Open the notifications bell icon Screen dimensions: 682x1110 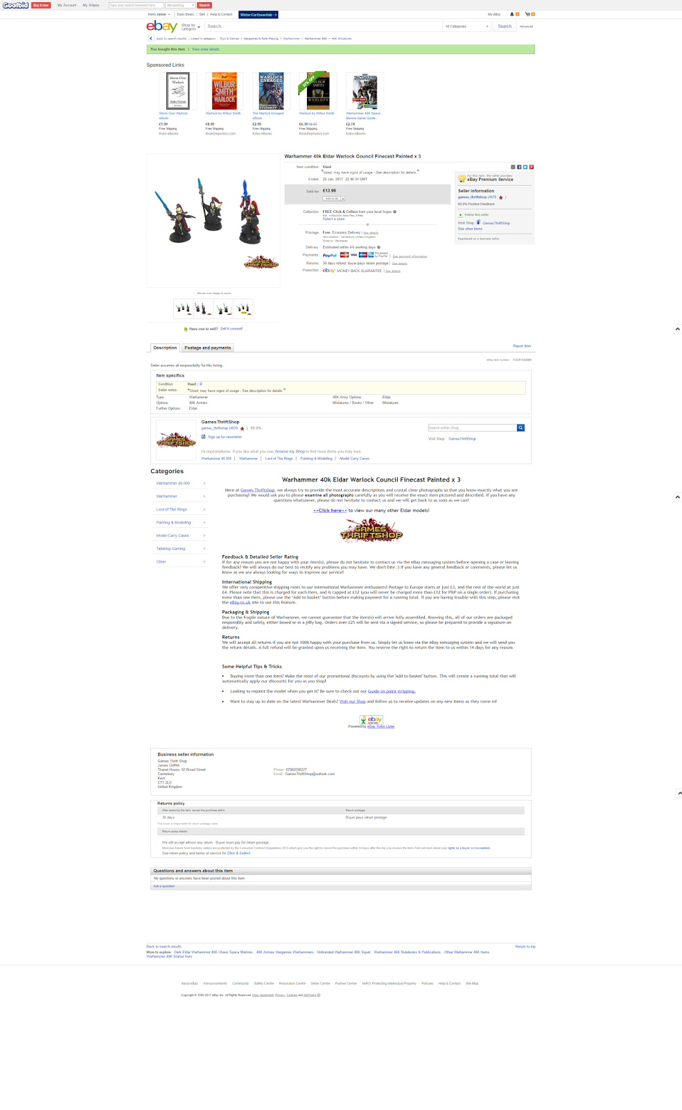click(512, 14)
